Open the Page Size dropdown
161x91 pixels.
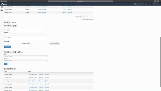[x=82, y=17]
